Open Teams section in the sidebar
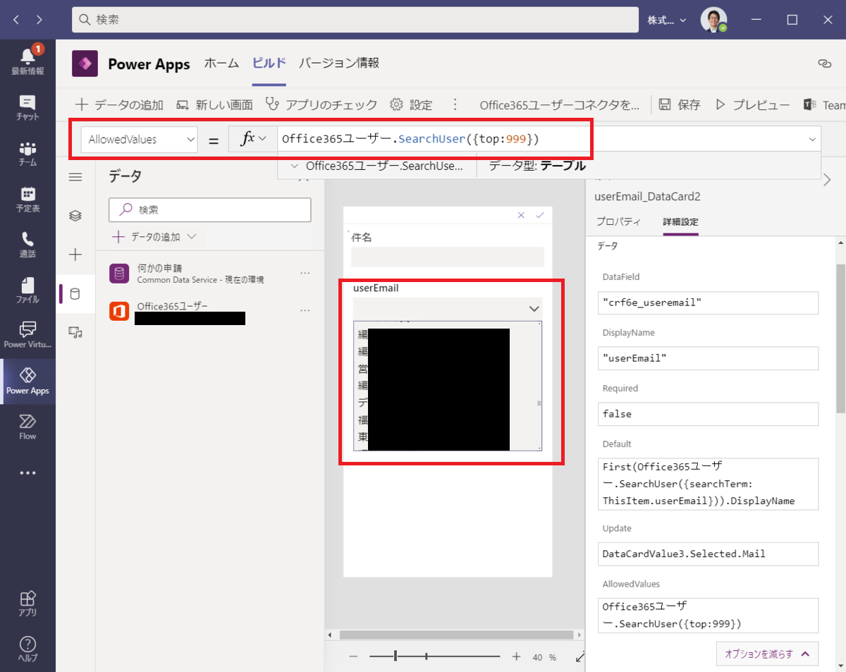Image resolution: width=846 pixels, height=672 pixels. pyautogui.click(x=27, y=154)
